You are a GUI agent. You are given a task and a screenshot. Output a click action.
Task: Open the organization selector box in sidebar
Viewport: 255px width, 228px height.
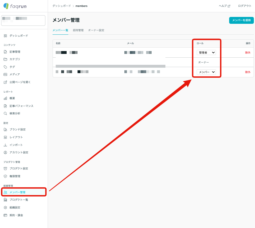[23, 20]
